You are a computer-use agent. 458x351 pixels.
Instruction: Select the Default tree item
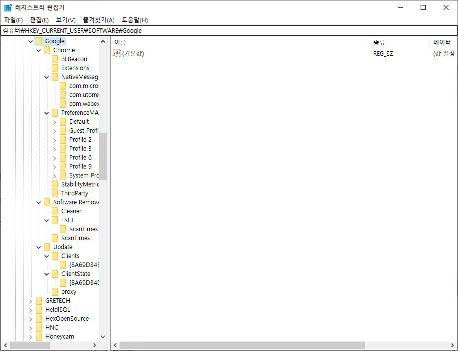tap(79, 122)
